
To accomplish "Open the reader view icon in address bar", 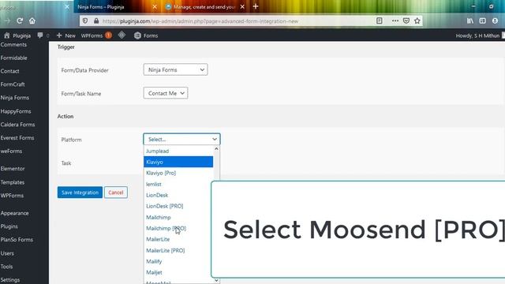I will point(379,21).
